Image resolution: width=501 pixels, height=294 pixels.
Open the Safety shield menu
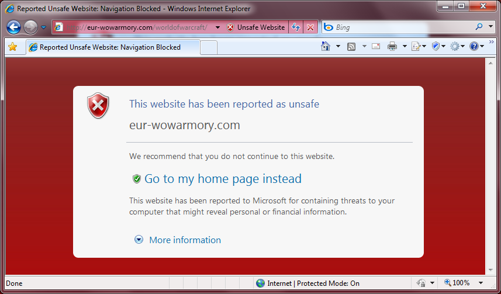pyautogui.click(x=438, y=47)
